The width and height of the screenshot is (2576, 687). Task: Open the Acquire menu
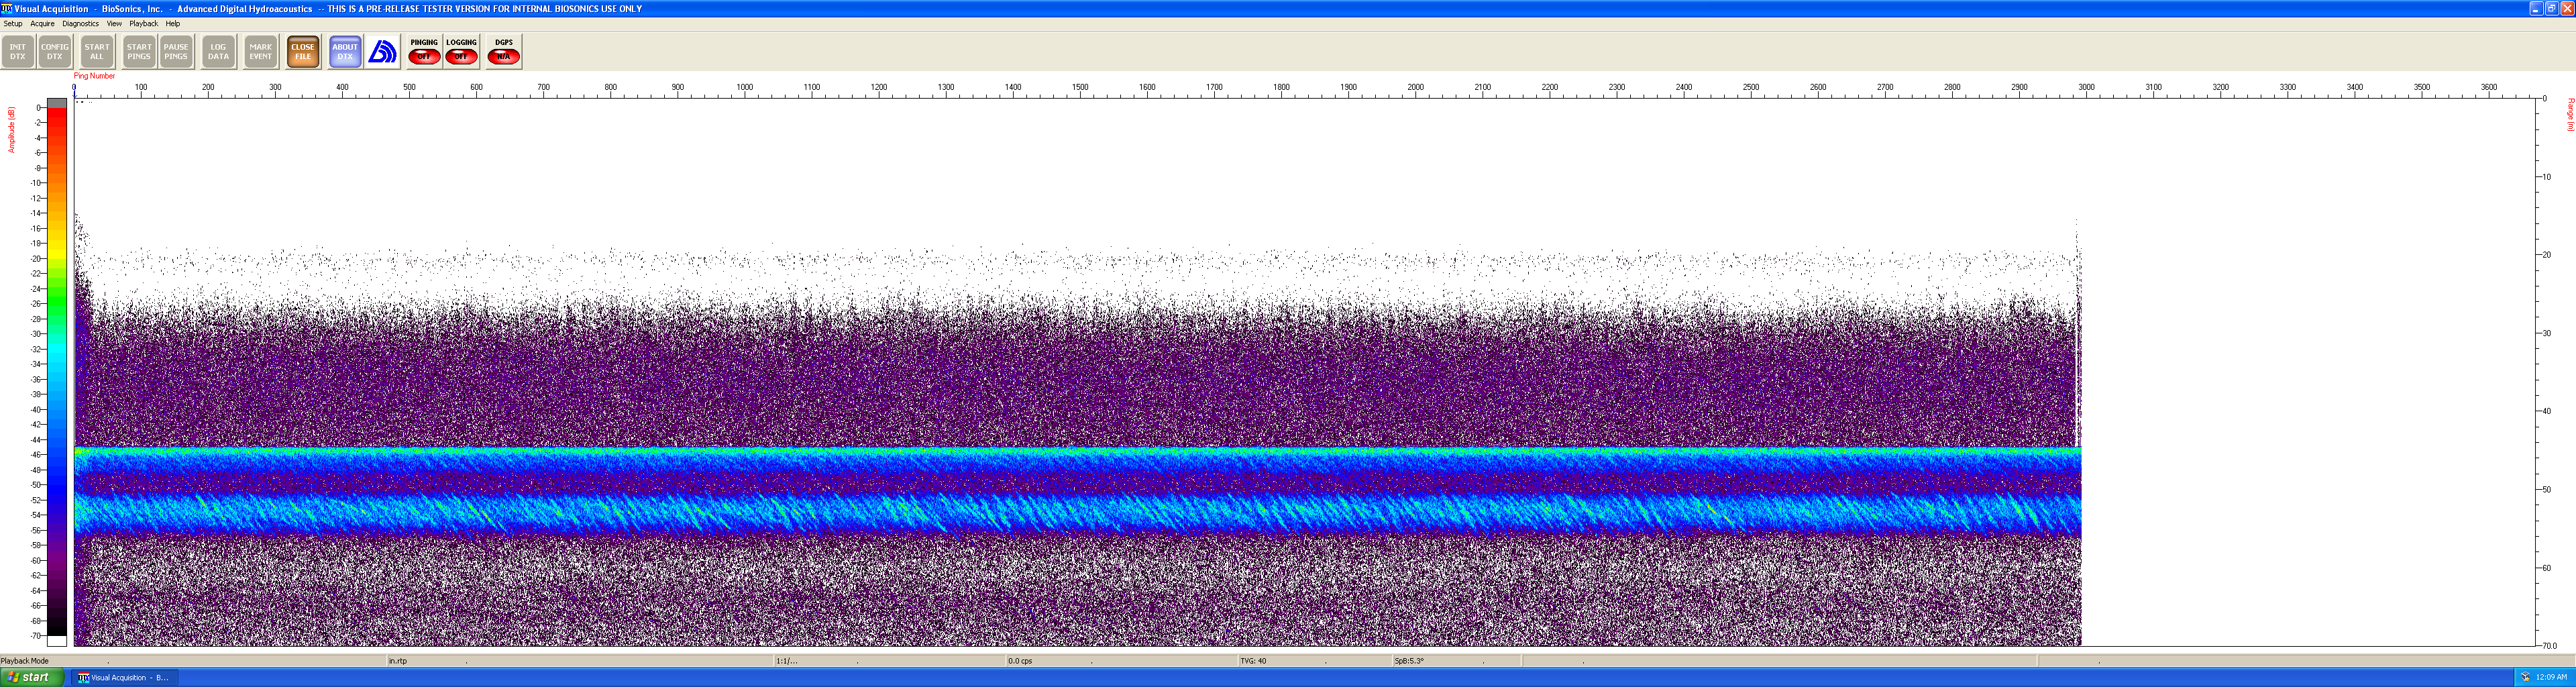(43, 23)
